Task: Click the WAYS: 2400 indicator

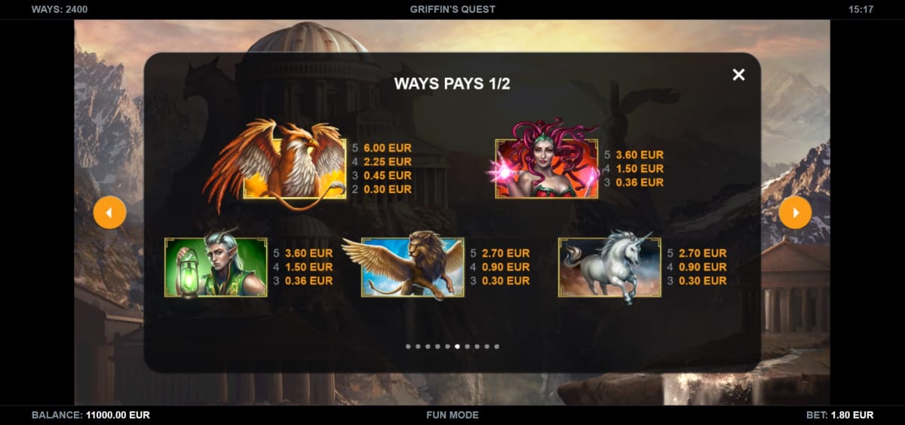Action: 60,10
